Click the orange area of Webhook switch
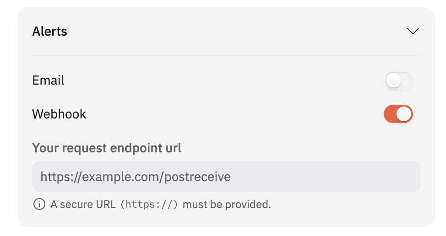Image resolution: width=446 pixels, height=236 pixels. coord(390,114)
